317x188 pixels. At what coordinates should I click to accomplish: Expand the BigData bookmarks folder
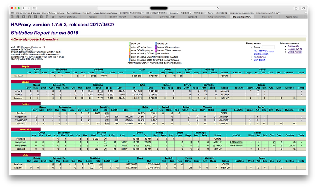[174, 13]
